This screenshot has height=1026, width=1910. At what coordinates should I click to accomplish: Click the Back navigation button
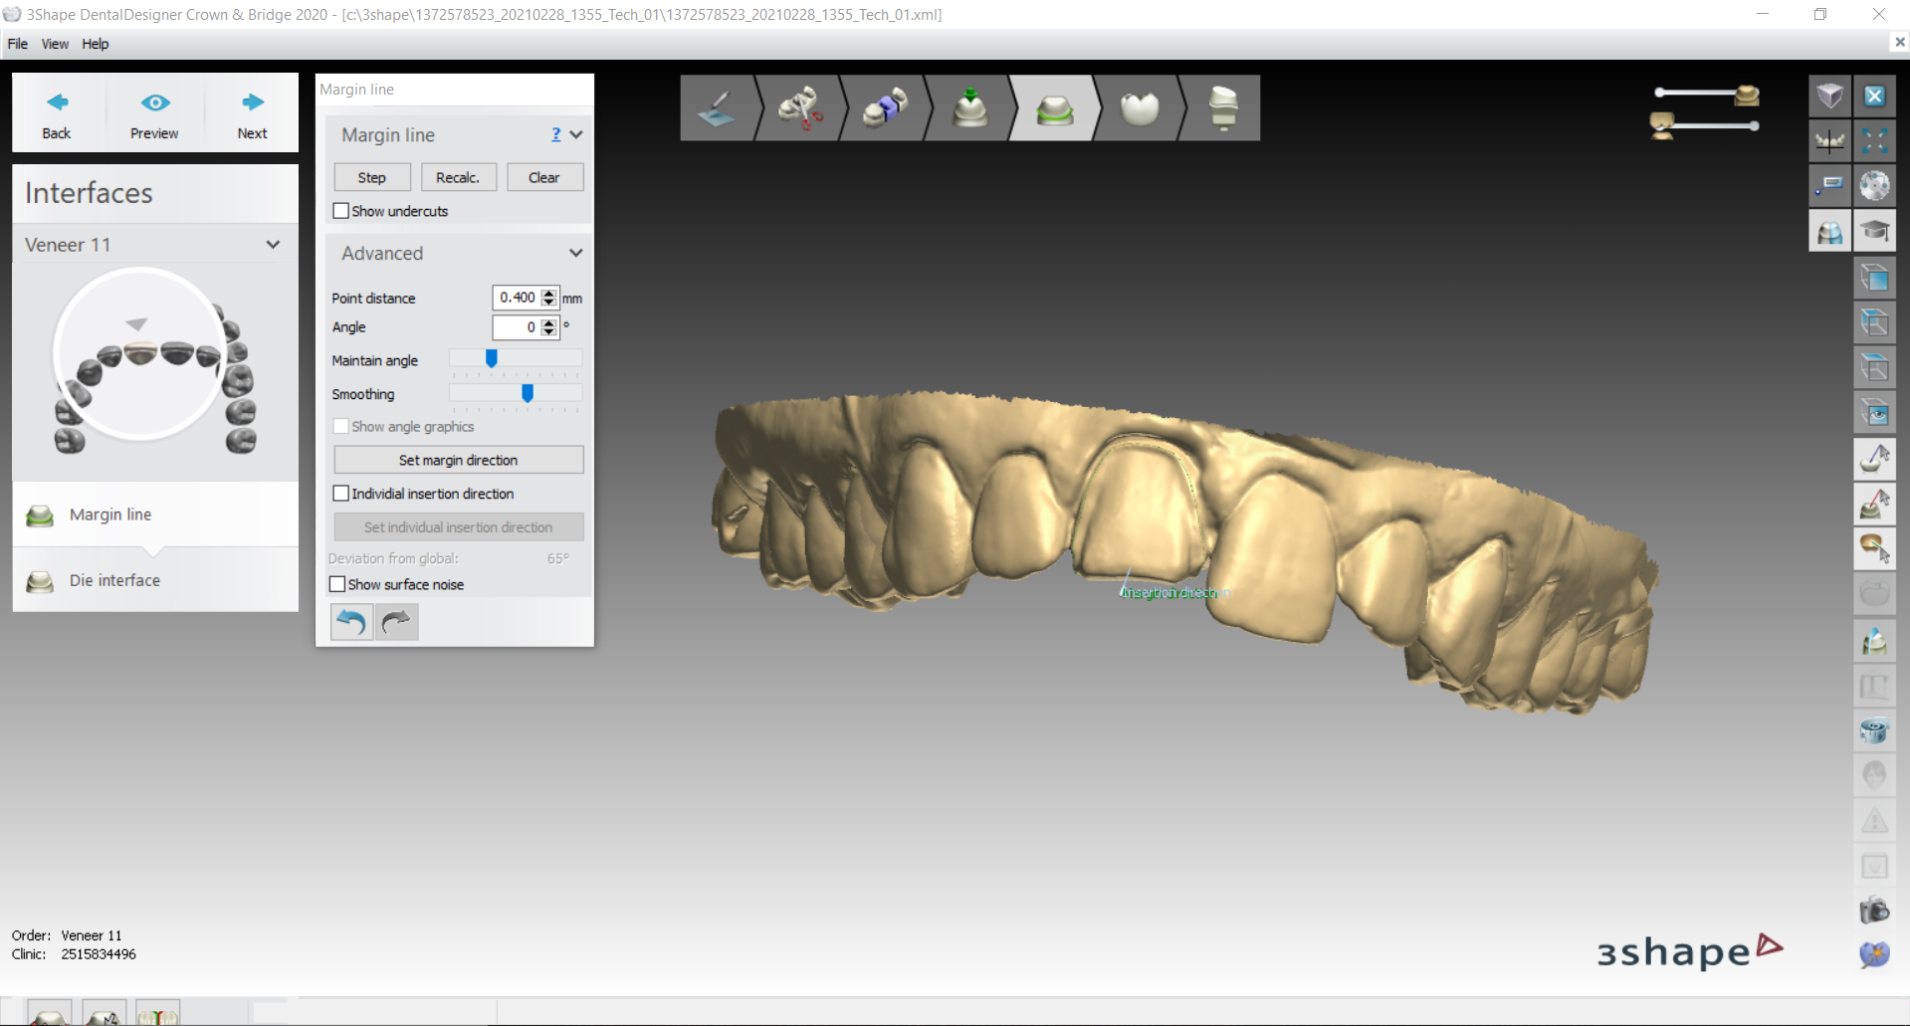[57, 114]
